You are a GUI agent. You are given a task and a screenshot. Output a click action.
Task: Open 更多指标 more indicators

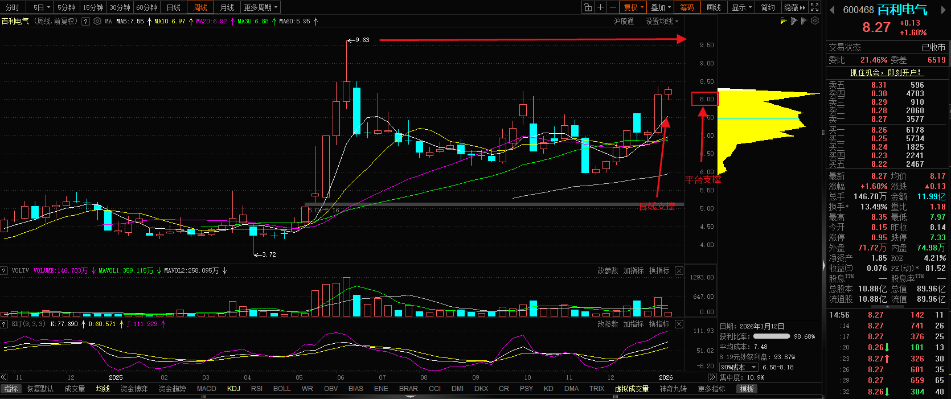tap(711, 389)
